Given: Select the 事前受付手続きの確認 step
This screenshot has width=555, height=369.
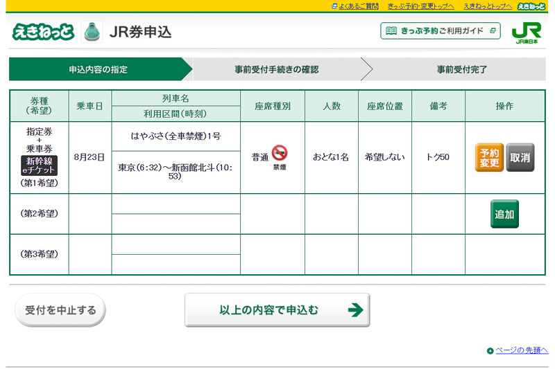Looking at the screenshot, I should click(277, 69).
